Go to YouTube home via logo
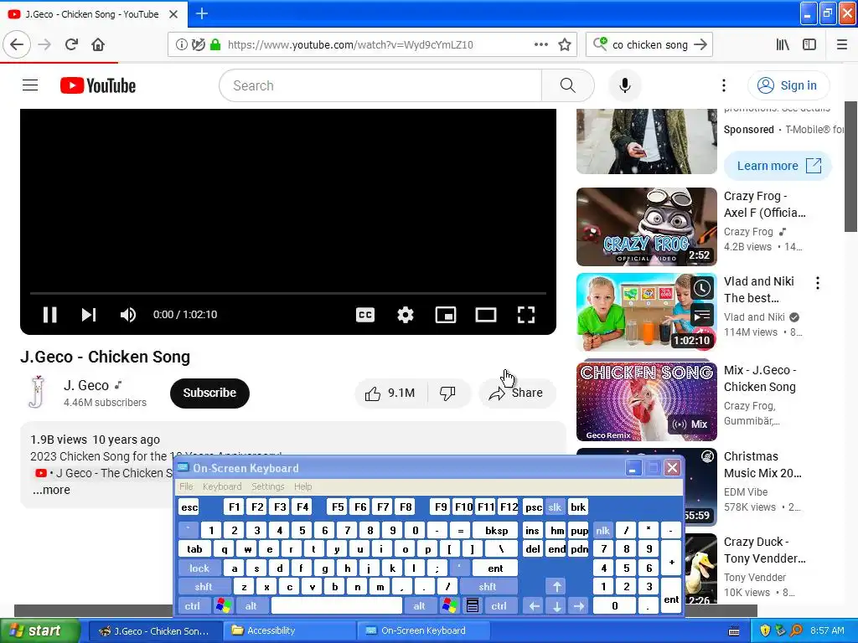 pyautogui.click(x=98, y=85)
